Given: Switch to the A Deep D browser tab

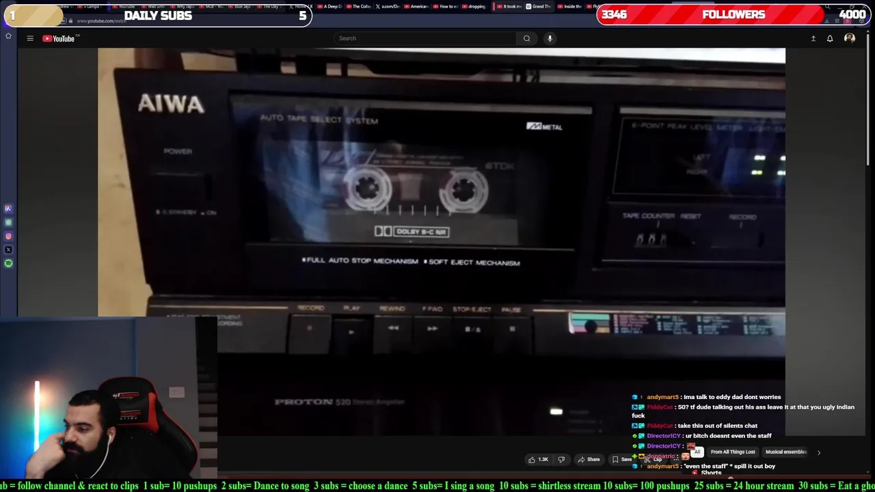Looking at the screenshot, I should click(330, 6).
